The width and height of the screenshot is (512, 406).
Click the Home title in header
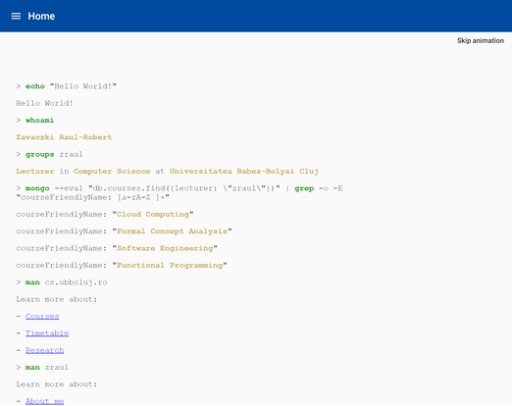[41, 16]
